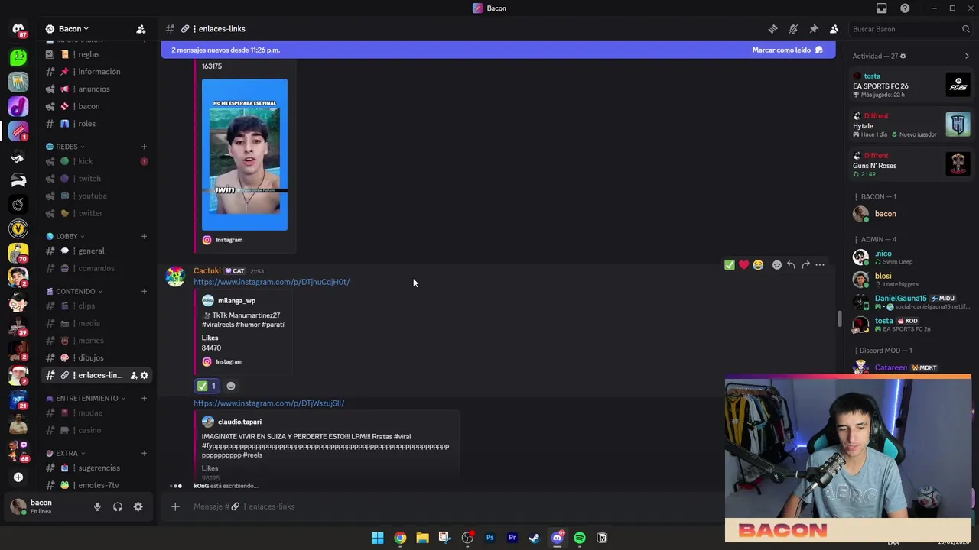
Task: Open the add reaction emoji picker
Action: pos(777,265)
